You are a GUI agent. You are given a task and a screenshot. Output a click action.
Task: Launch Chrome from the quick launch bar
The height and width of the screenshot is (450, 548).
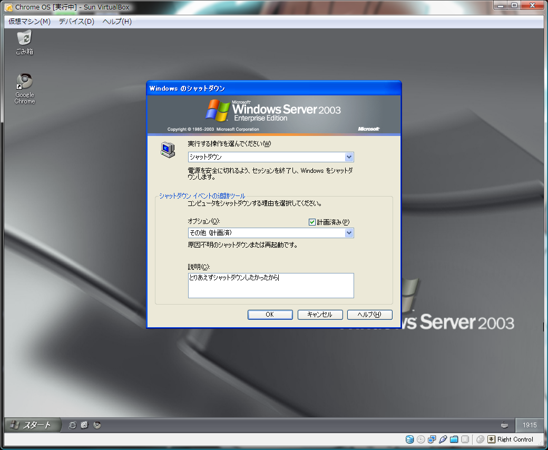coord(97,425)
